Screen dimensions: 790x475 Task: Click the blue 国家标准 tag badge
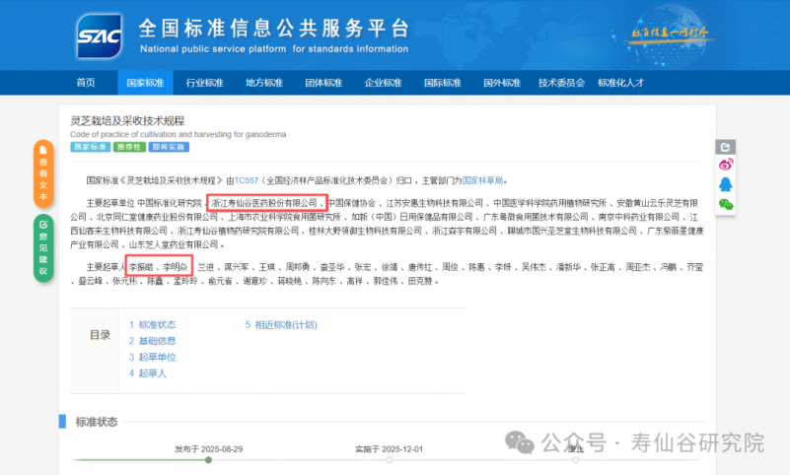[90, 147]
